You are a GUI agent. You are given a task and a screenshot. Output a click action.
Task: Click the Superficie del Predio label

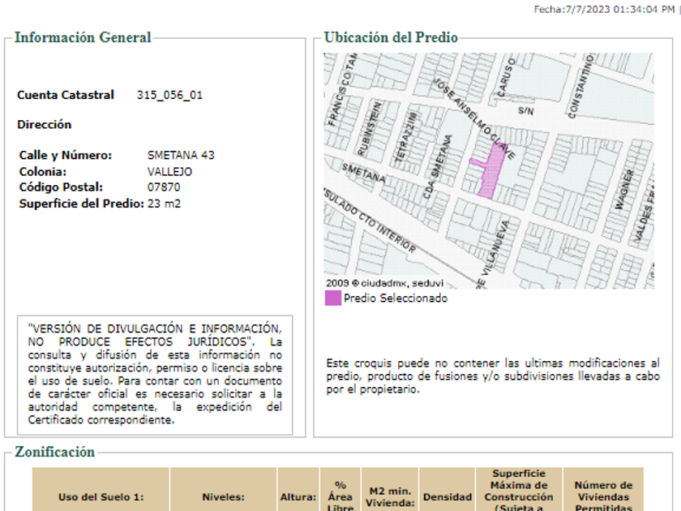[x=82, y=204]
